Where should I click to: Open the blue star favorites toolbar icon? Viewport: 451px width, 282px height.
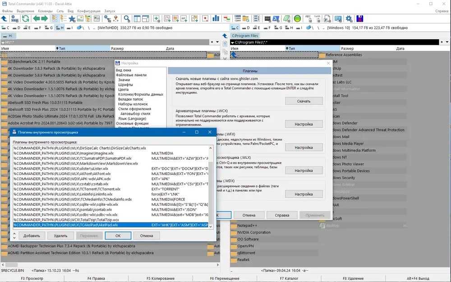pos(72,18)
